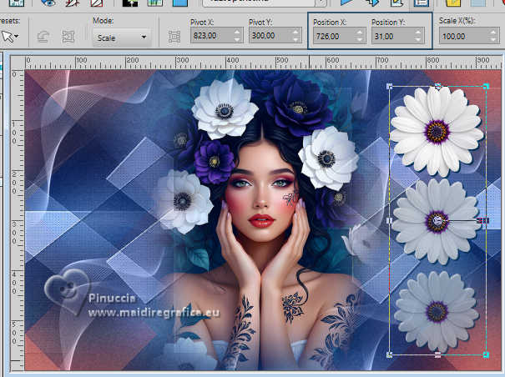Click the left-middle selection handle of the flowers
The image size is (505, 377).
pyautogui.click(x=389, y=220)
